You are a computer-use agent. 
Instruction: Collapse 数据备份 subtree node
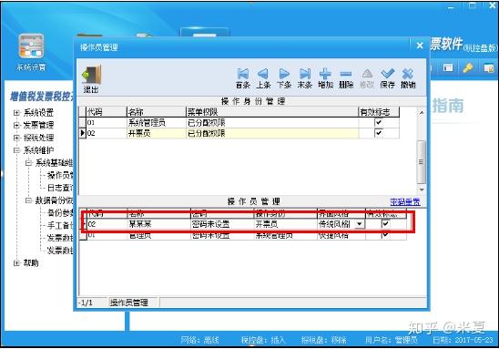coord(28,200)
